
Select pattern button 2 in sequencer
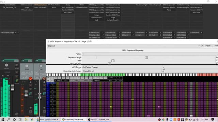[56, 78]
